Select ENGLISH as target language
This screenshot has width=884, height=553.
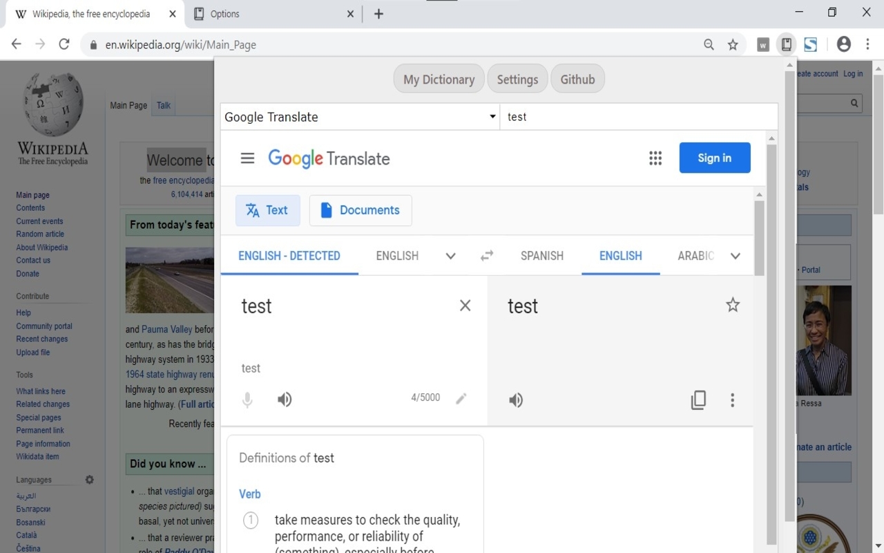tap(621, 256)
